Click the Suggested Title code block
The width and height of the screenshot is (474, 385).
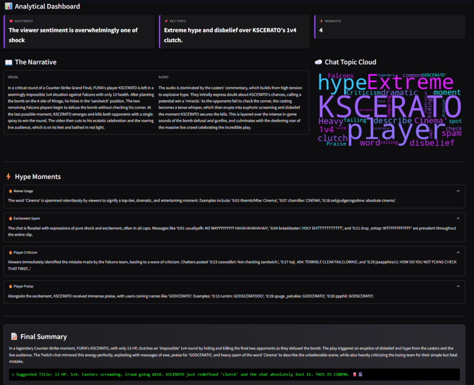tap(234, 374)
